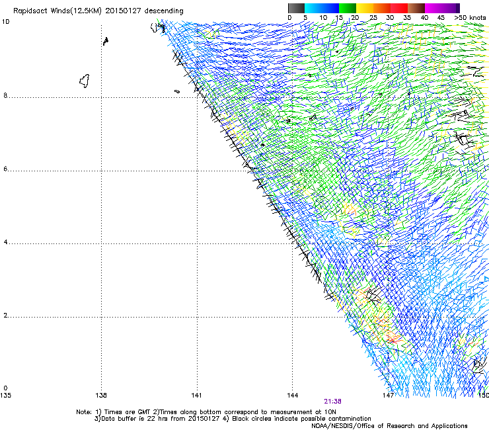Click the cyan-to-blue 5–15 knot color segment
Image resolution: width=489 pixels, height=430 pixels.
point(322,8)
